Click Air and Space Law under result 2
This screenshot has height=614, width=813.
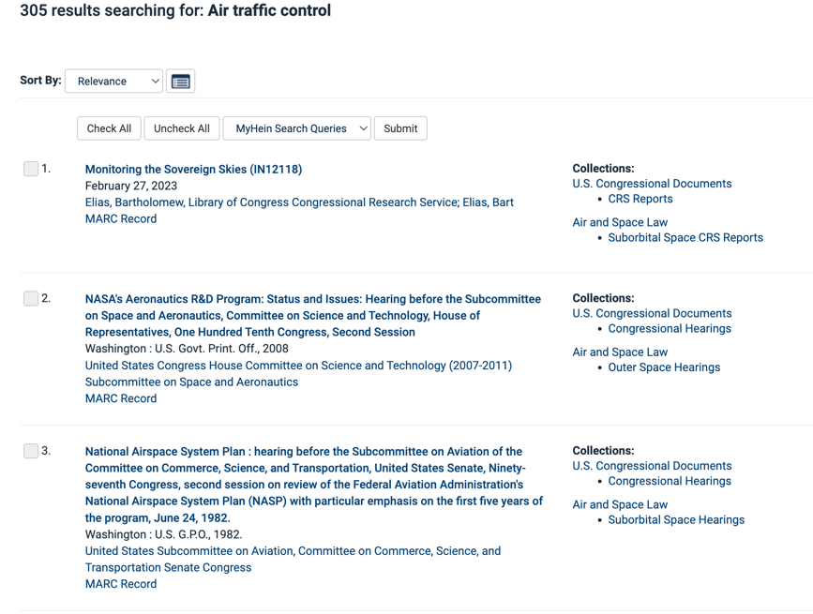tap(620, 352)
